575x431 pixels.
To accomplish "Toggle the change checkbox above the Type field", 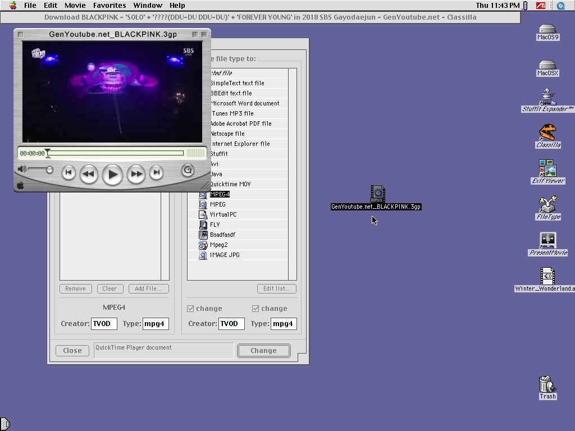I will (256, 309).
